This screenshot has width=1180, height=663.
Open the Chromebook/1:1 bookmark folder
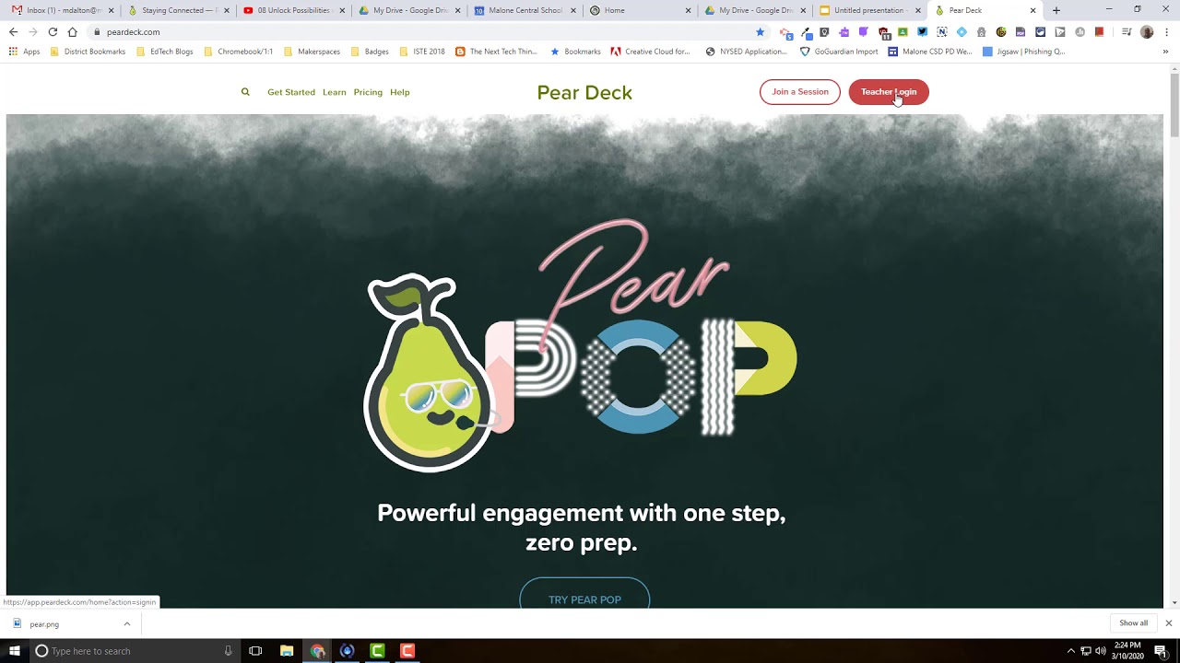pyautogui.click(x=238, y=52)
